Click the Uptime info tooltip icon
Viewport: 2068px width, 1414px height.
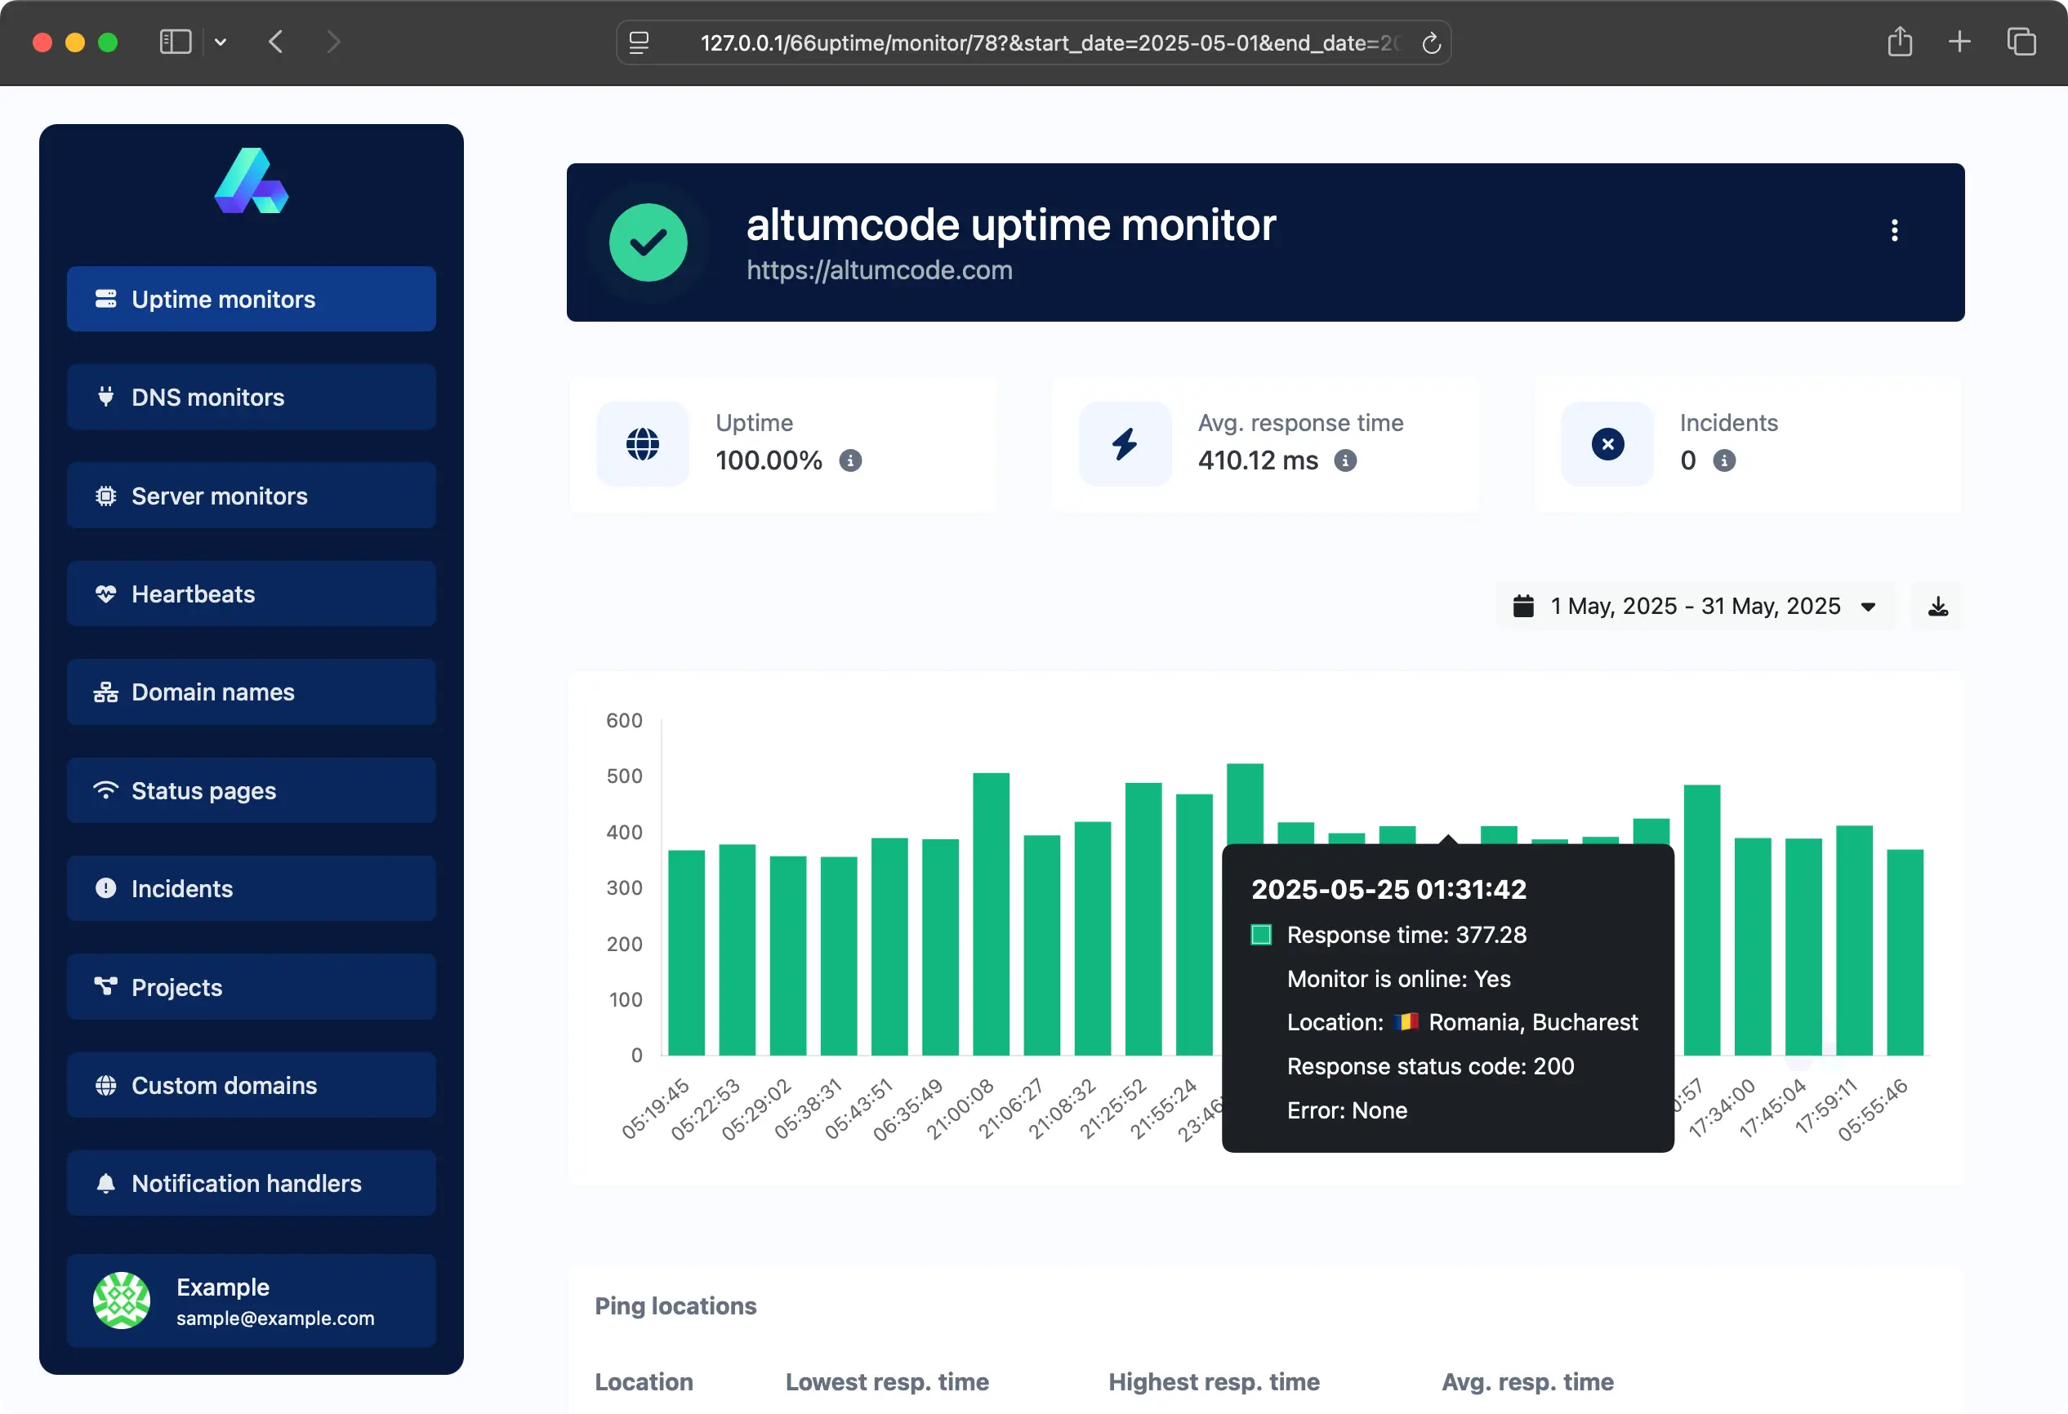[852, 461]
